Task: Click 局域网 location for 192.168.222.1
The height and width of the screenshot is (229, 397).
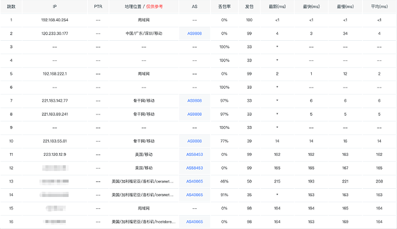Action: coord(144,74)
